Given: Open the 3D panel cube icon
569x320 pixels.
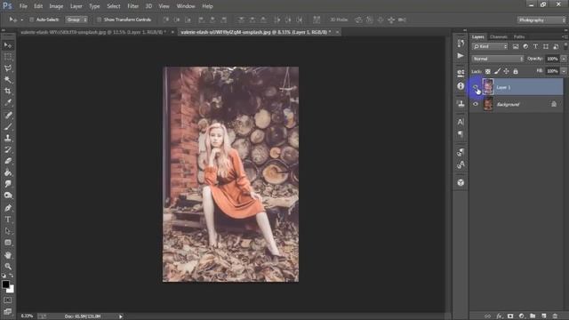Looking at the screenshot, I should 461,182.
